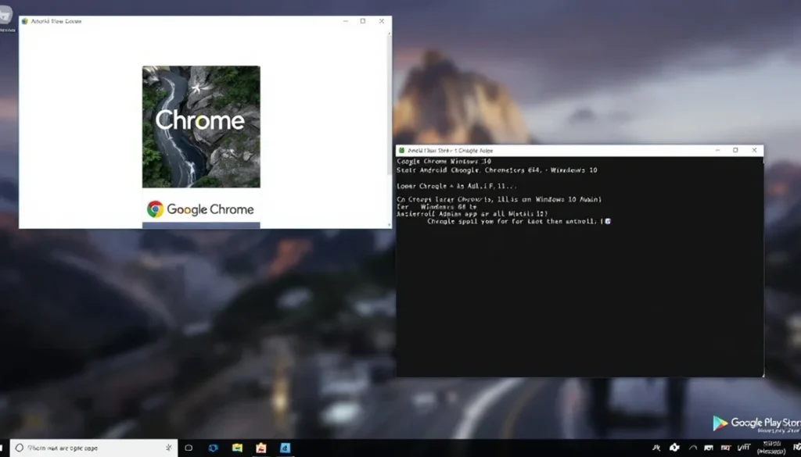The height and width of the screenshot is (457, 801).
Task: Minimize the black terminal window
Action: point(718,151)
